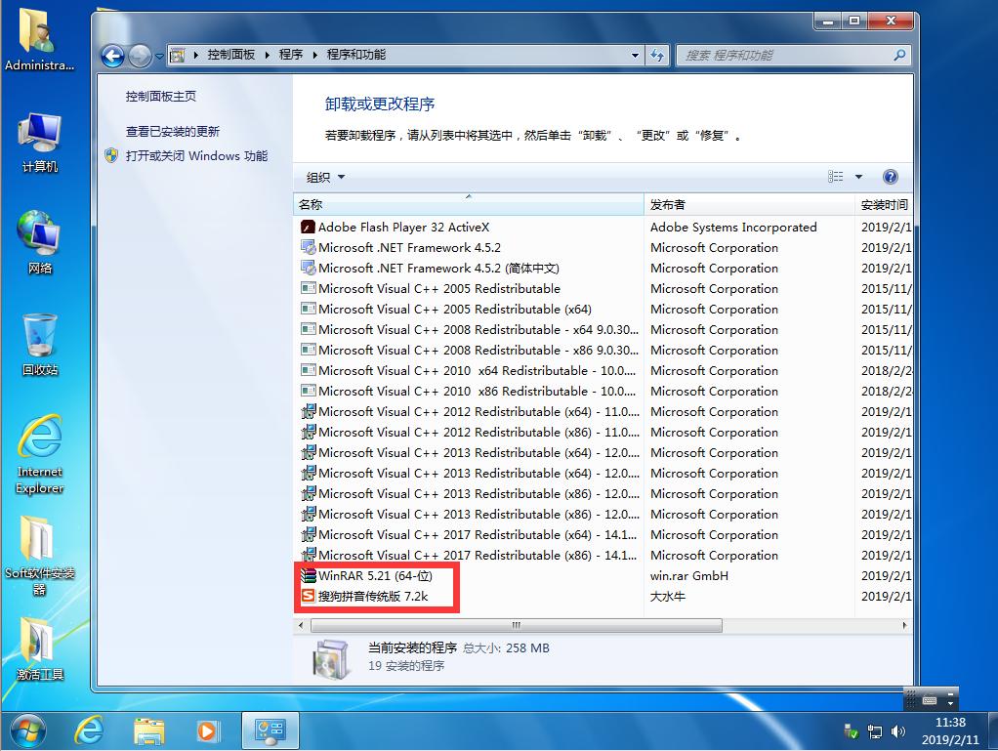Expand the view options dropdown arrow
The image size is (998, 751).
[x=858, y=177]
